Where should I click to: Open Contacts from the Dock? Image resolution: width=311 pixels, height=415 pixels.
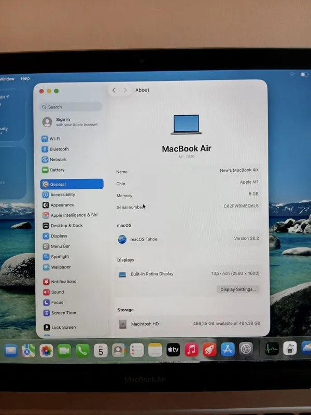pos(119,351)
